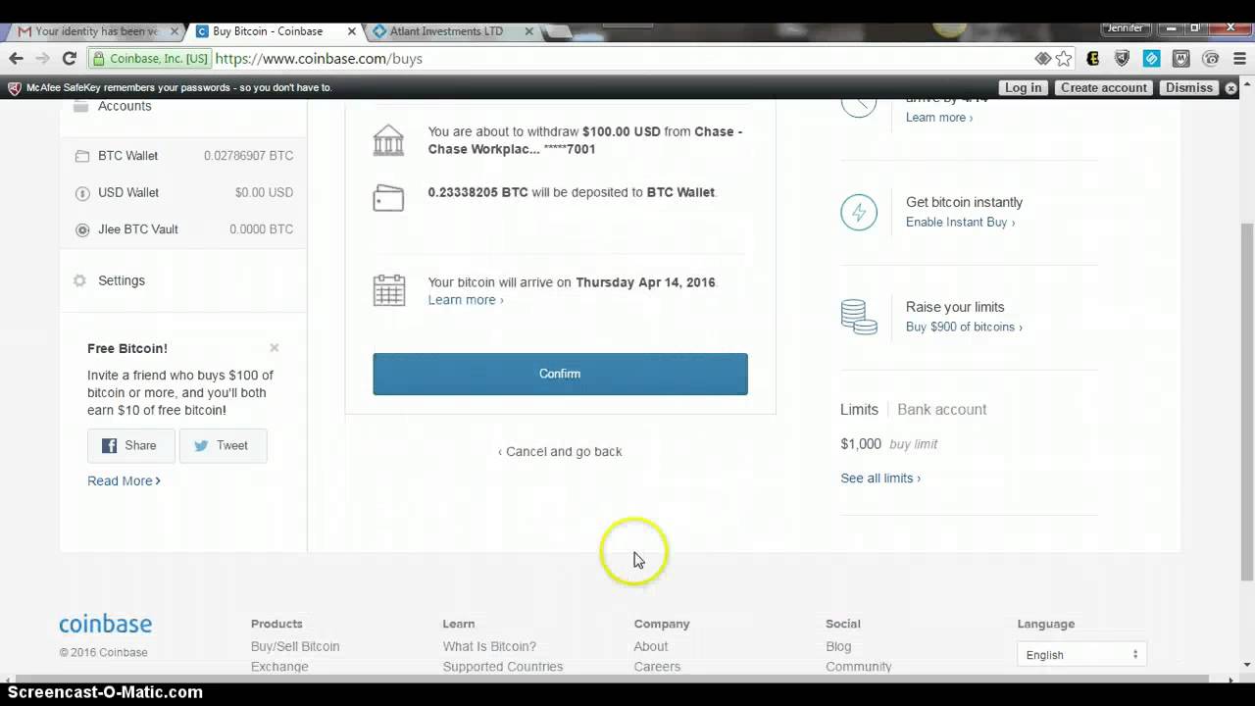This screenshot has width=1255, height=706.
Task: Click the McAfee SafeKey shield icon
Action: (x=14, y=88)
